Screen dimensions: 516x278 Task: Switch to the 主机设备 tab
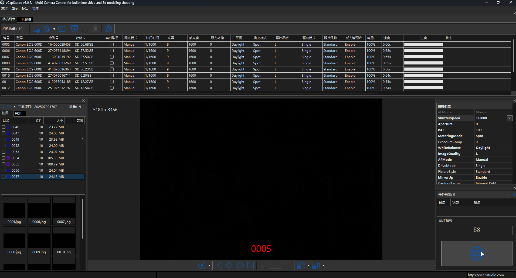tap(25, 19)
